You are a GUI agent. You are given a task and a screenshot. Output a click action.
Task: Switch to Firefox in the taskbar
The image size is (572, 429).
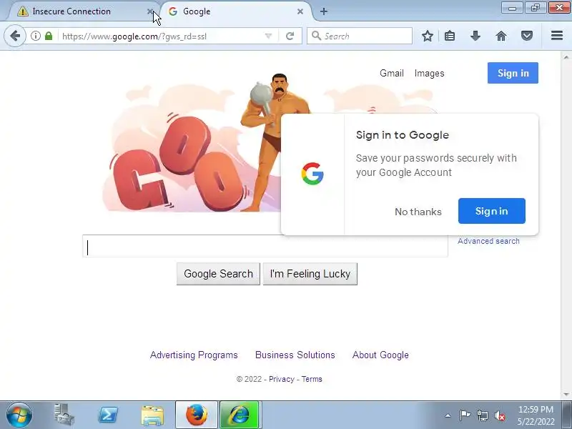coord(197,415)
